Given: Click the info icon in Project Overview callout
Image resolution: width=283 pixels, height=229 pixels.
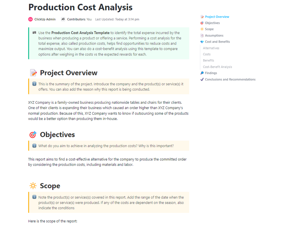Looking at the screenshot, I should click(x=34, y=84).
